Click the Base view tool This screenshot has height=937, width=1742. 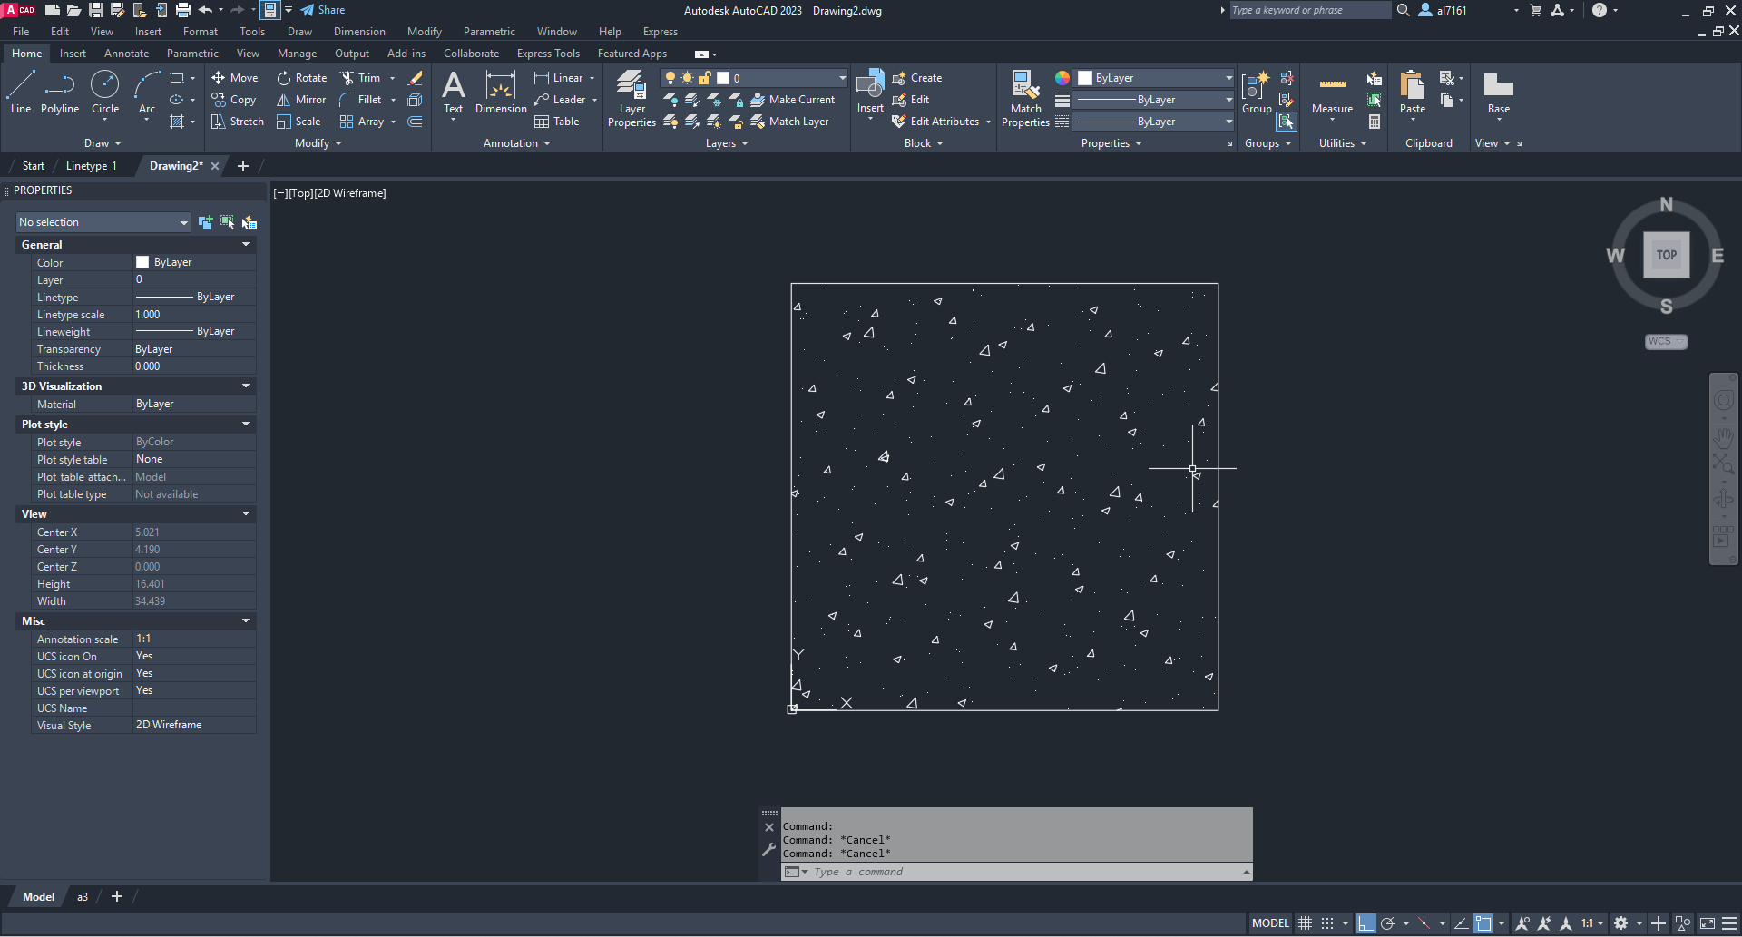(1499, 93)
